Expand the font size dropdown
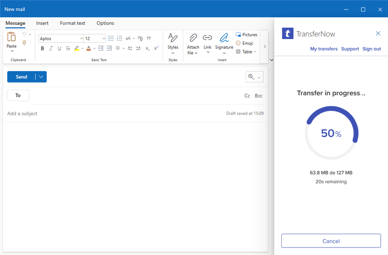The image size is (388, 255). click(104, 38)
